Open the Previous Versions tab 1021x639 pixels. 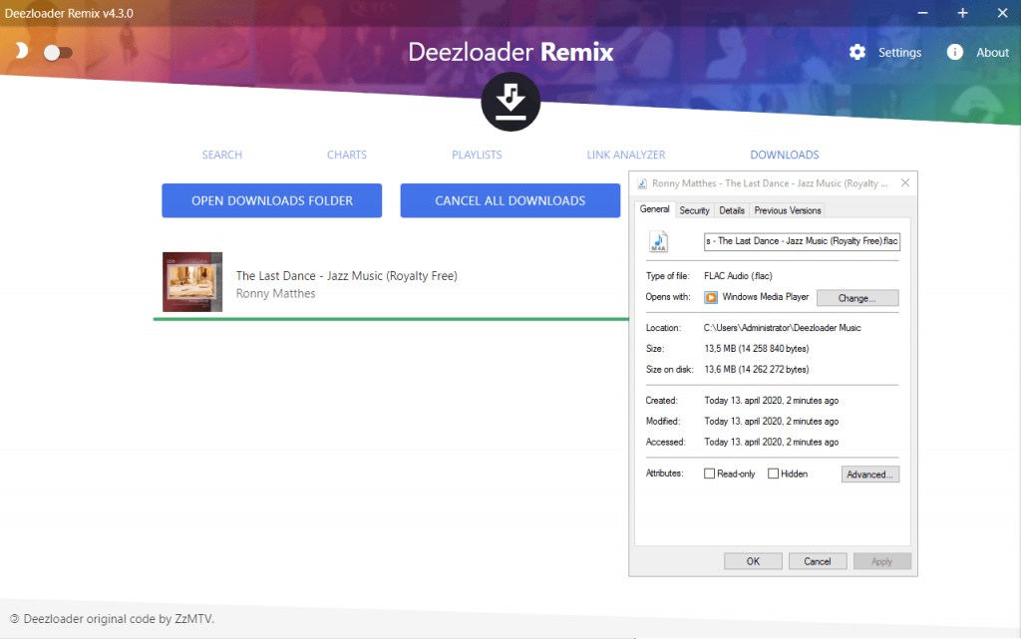788,210
